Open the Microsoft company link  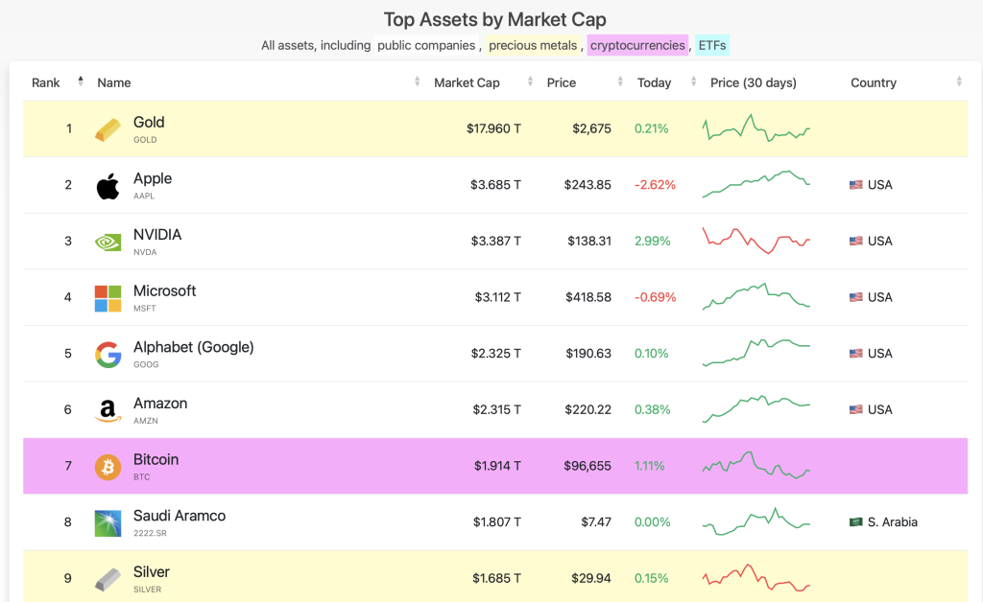(164, 291)
